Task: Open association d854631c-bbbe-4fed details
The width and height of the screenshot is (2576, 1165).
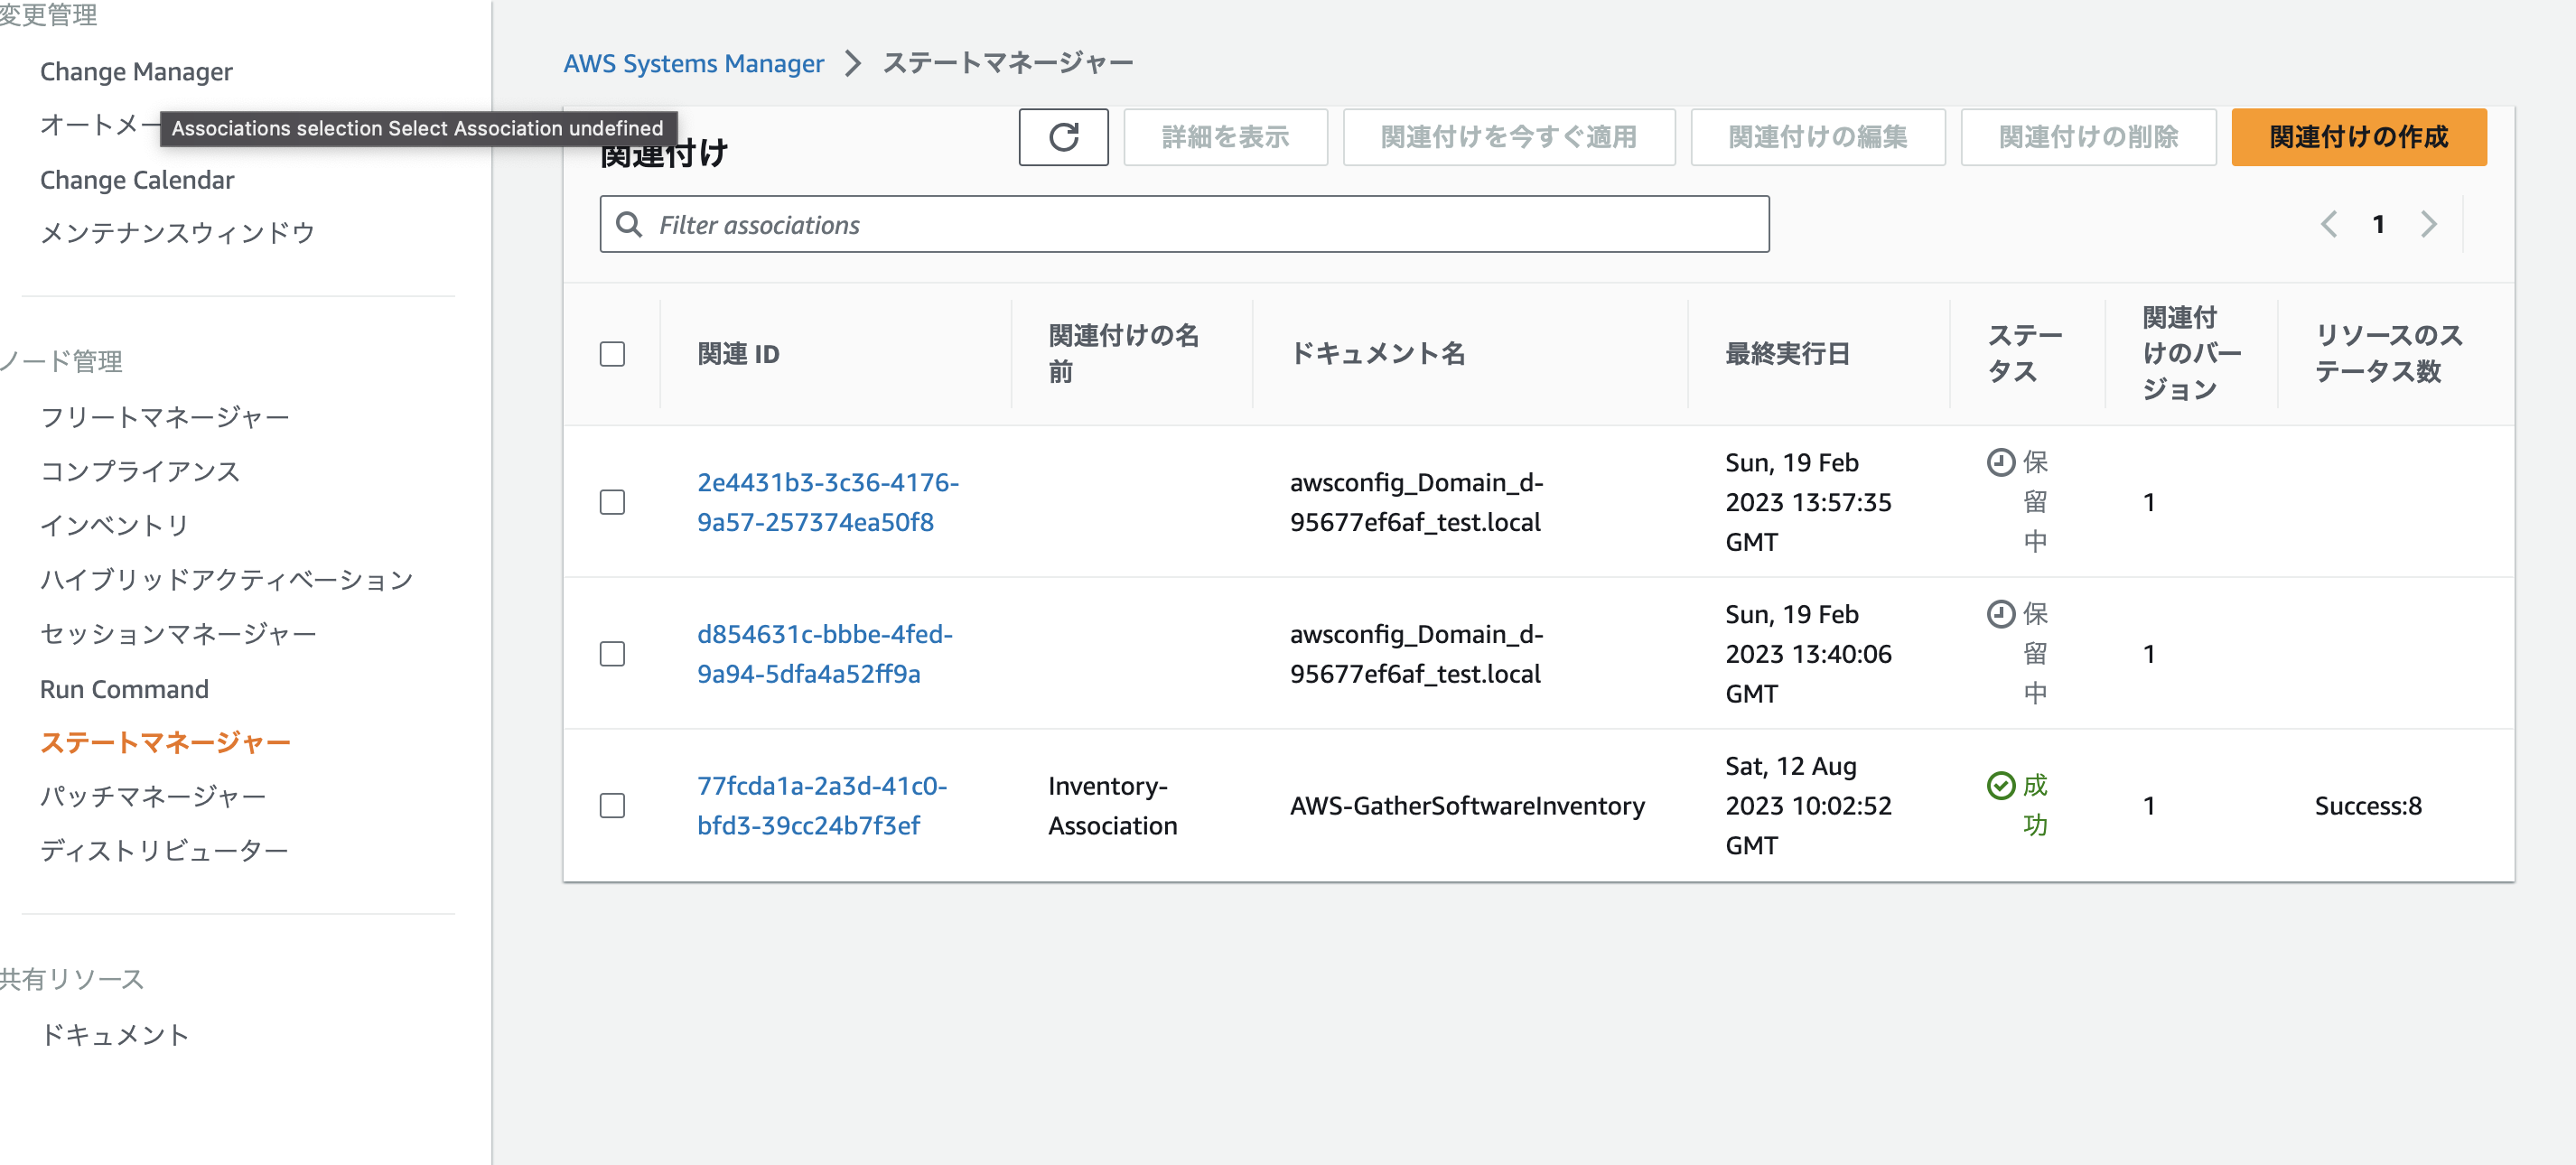Action: pyautogui.click(x=824, y=654)
